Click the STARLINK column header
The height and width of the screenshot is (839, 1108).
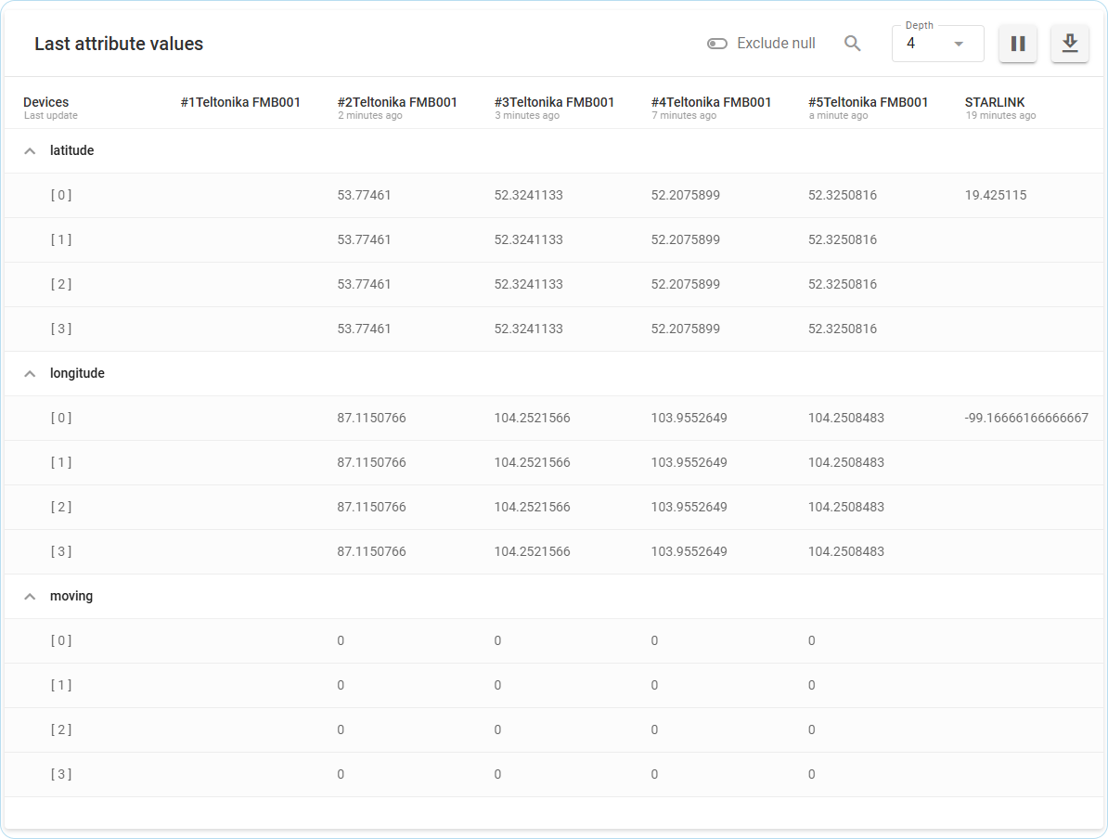pyautogui.click(x=995, y=103)
